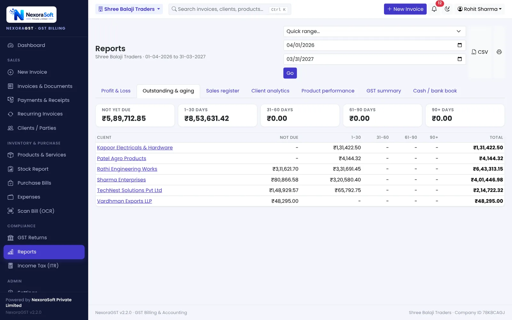The image size is (512, 320).
Task: Open Recurring Invoices page
Action: point(44,114)
